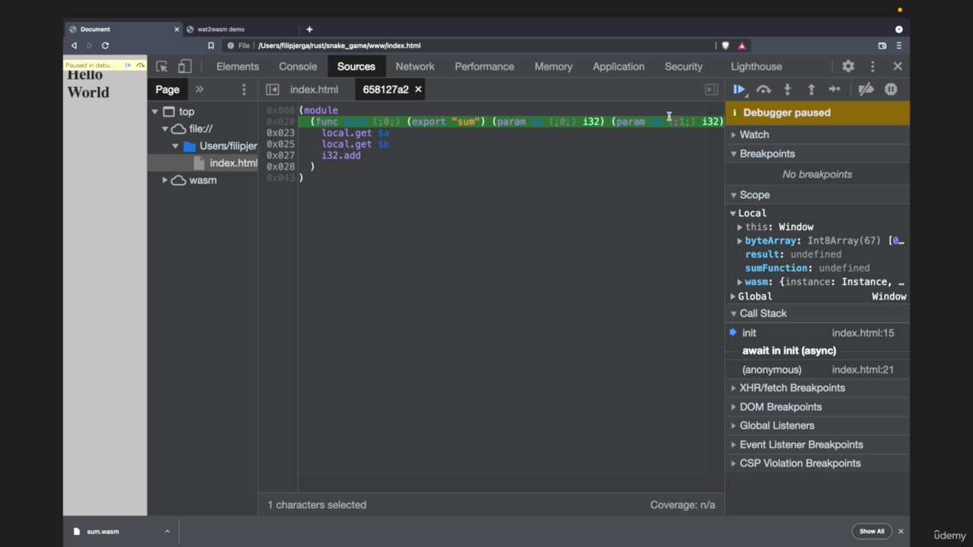This screenshot has height=547, width=973.
Task: Open index.html:15 link in call stack
Action: pyautogui.click(x=863, y=333)
